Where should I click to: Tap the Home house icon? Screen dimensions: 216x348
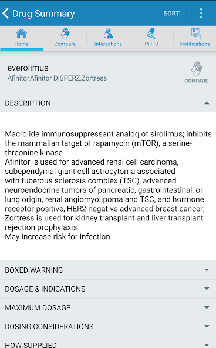point(22,34)
